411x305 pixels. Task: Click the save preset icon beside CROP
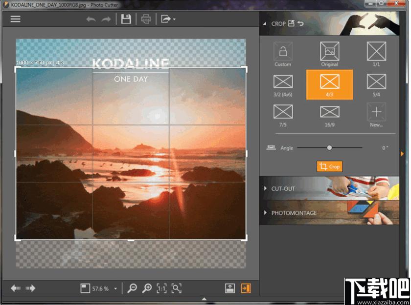[291, 23]
